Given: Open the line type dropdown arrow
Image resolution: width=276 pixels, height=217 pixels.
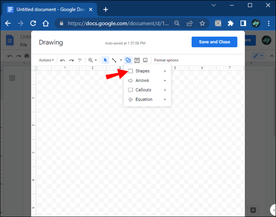Looking at the screenshot, I should [121, 60].
